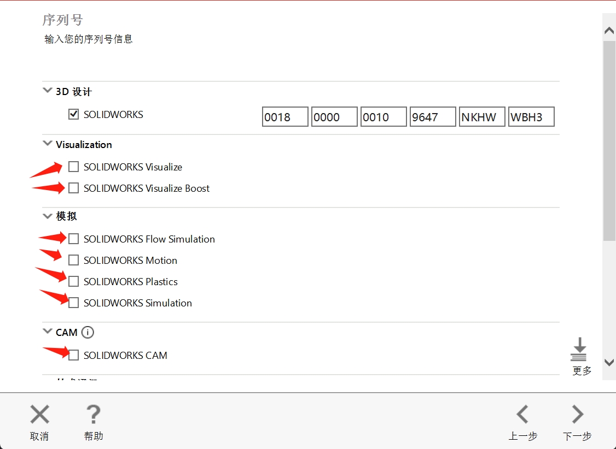Screen dimensions: 616x449
Task: Click the CAM info icon
Action: (x=88, y=333)
